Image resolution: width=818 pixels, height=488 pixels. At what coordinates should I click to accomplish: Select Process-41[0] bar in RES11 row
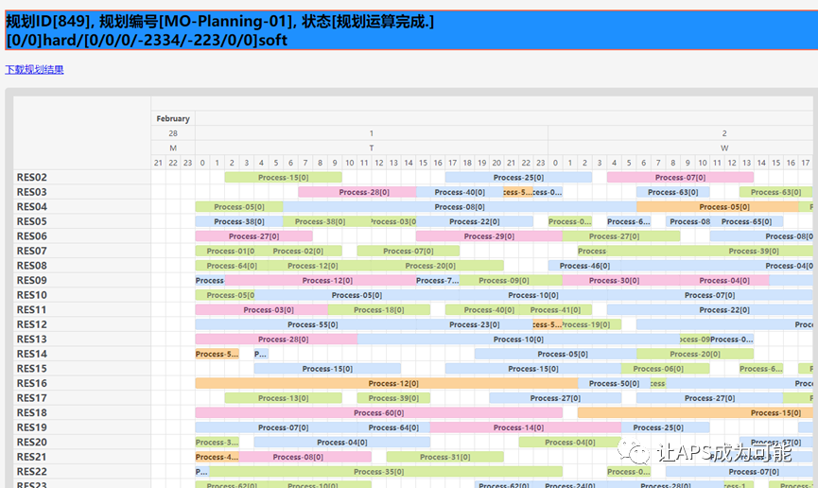click(x=555, y=309)
